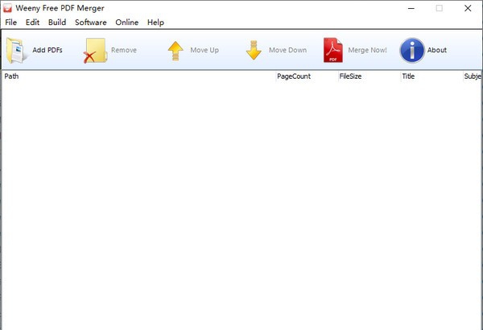Open the Online menu
483x330 pixels.
[x=127, y=23]
